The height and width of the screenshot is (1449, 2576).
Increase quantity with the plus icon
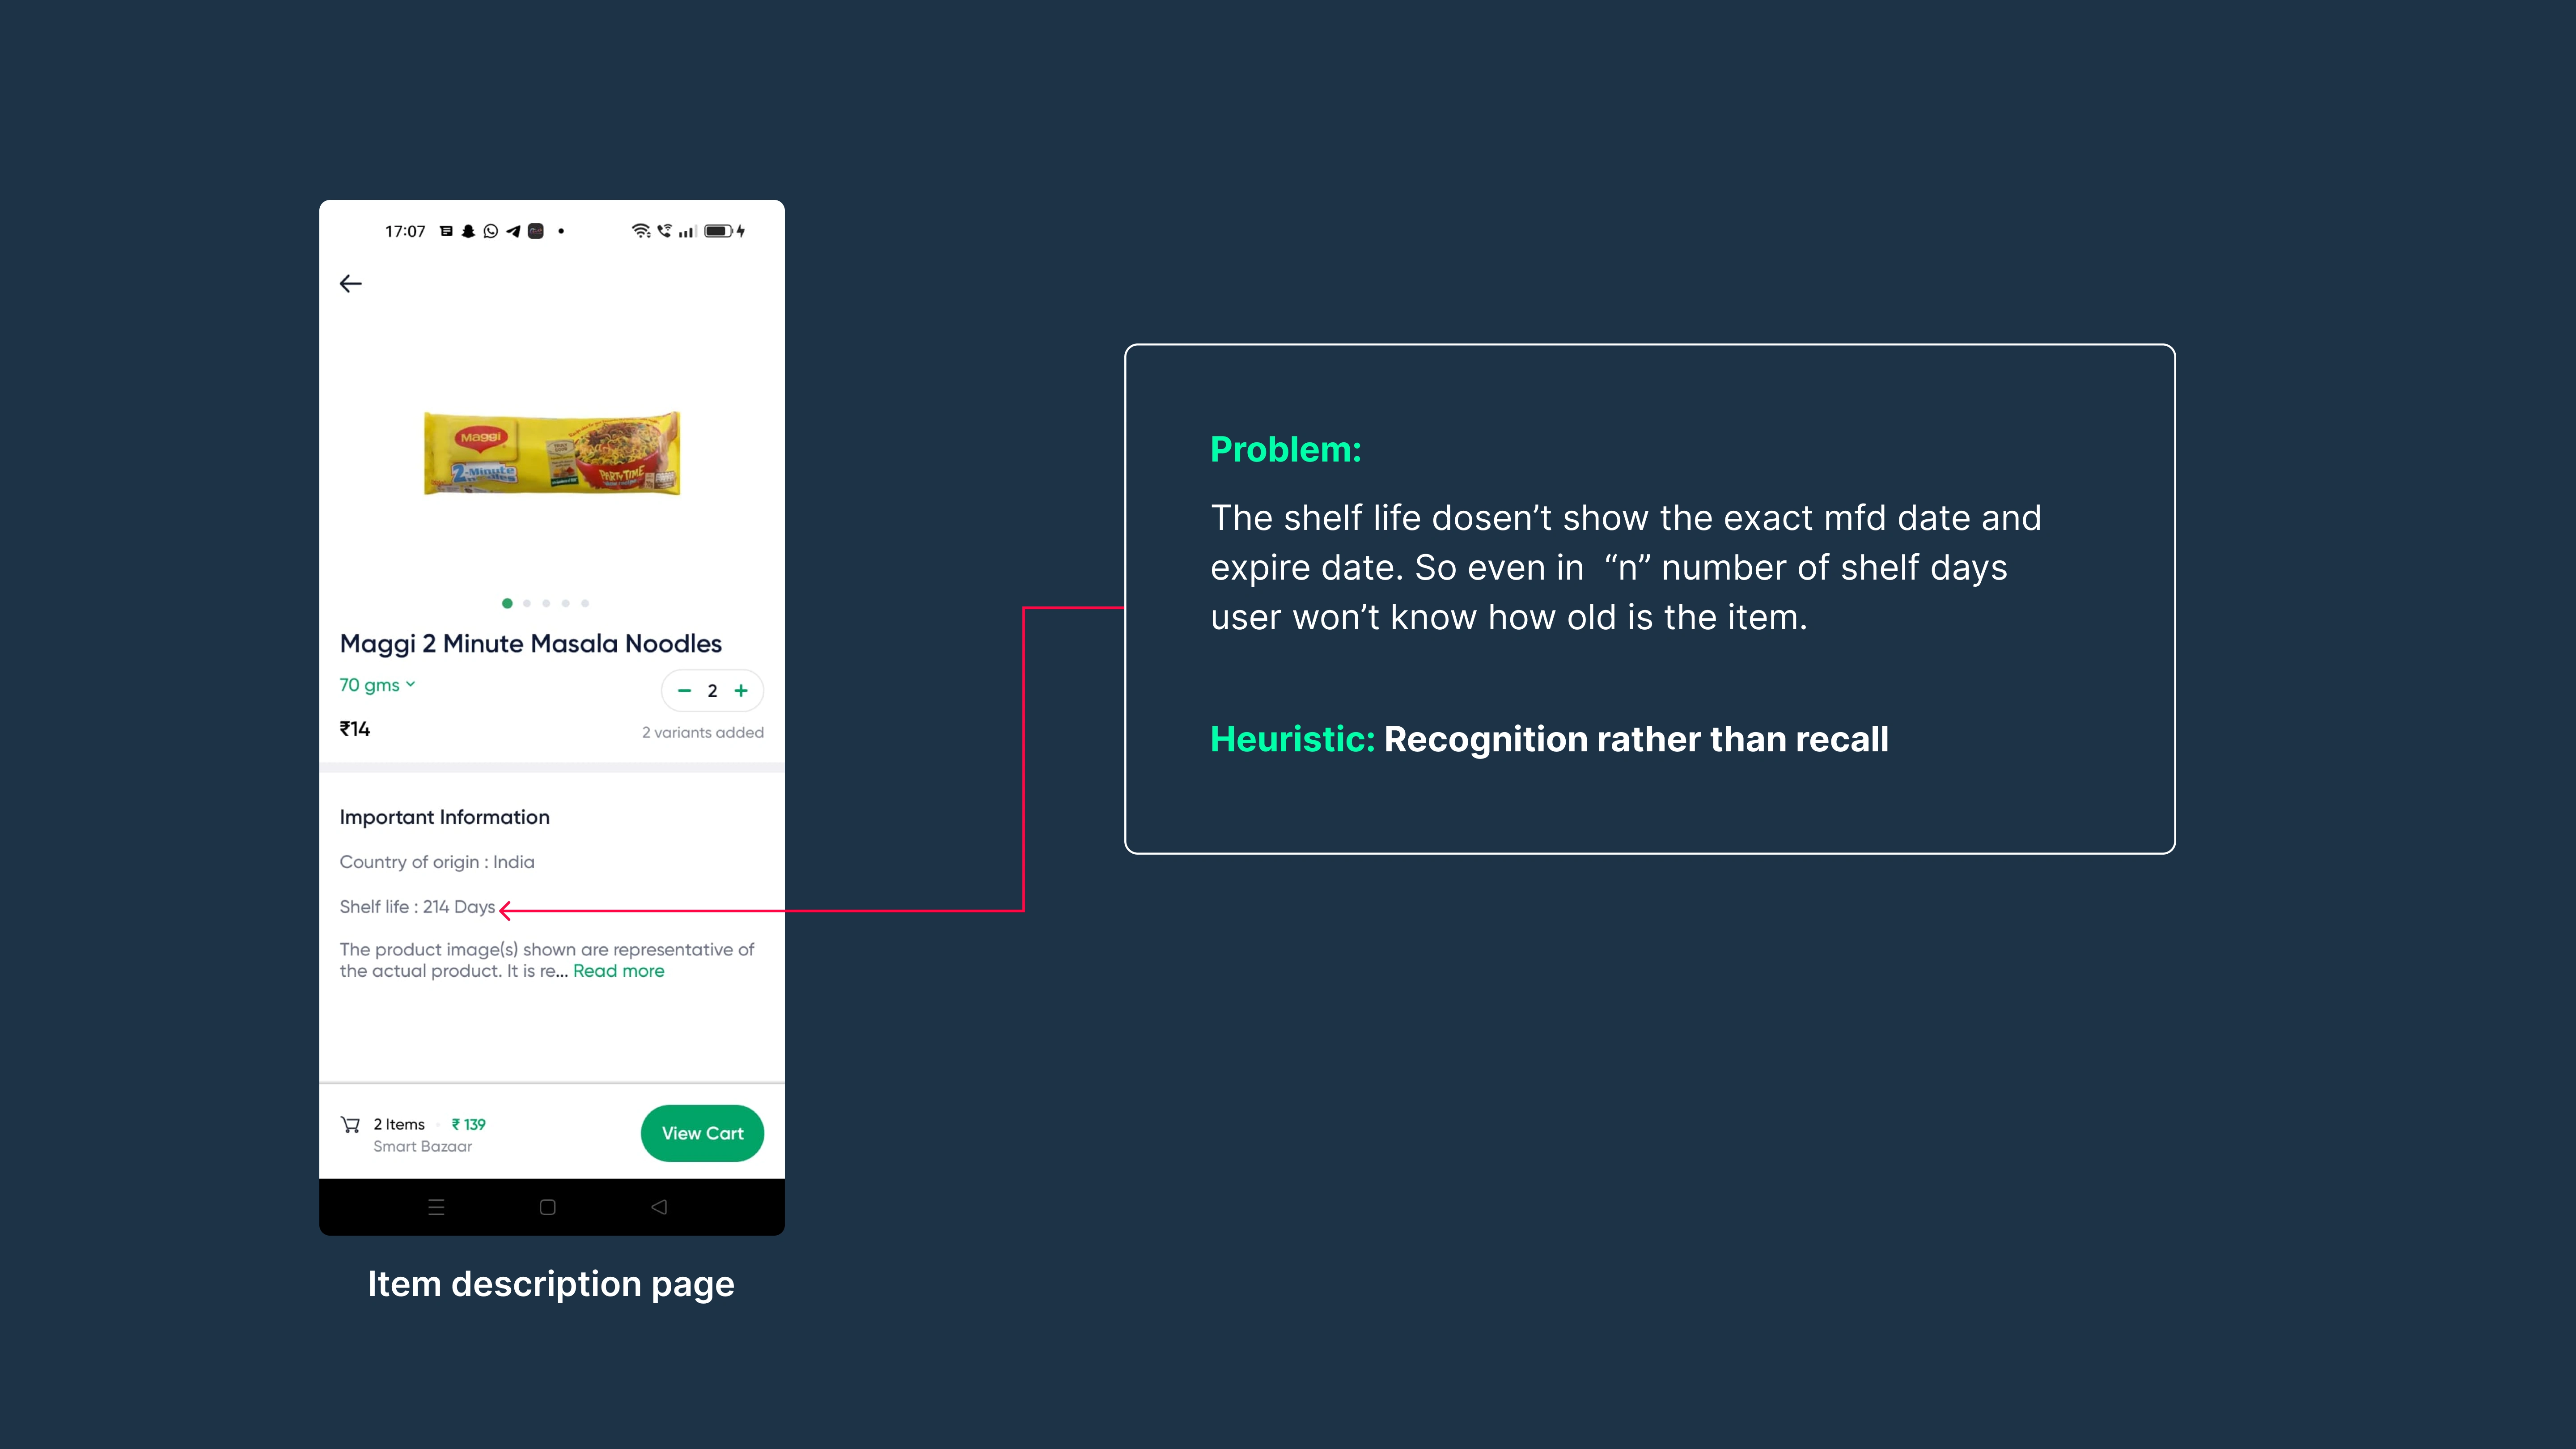tap(741, 691)
